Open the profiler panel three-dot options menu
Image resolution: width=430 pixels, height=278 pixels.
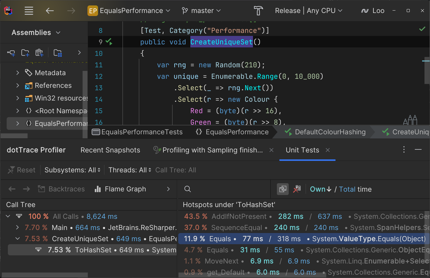coord(404,150)
